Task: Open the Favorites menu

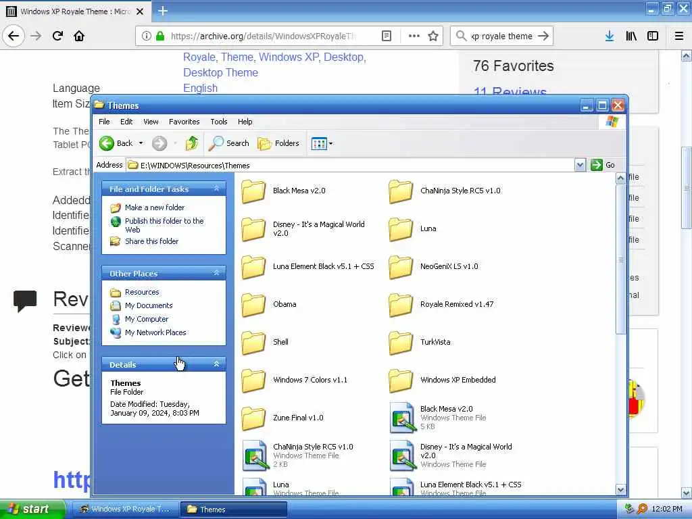Action: (184, 122)
